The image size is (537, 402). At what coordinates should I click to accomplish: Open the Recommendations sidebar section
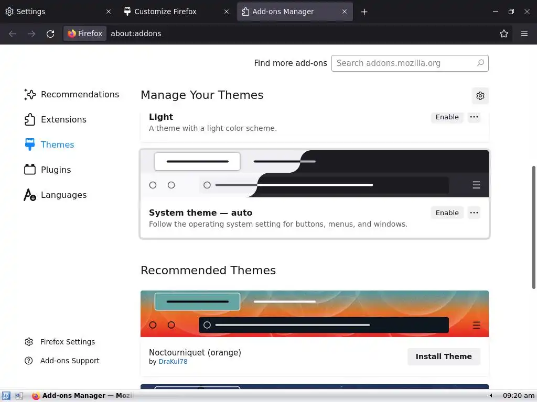71,94
